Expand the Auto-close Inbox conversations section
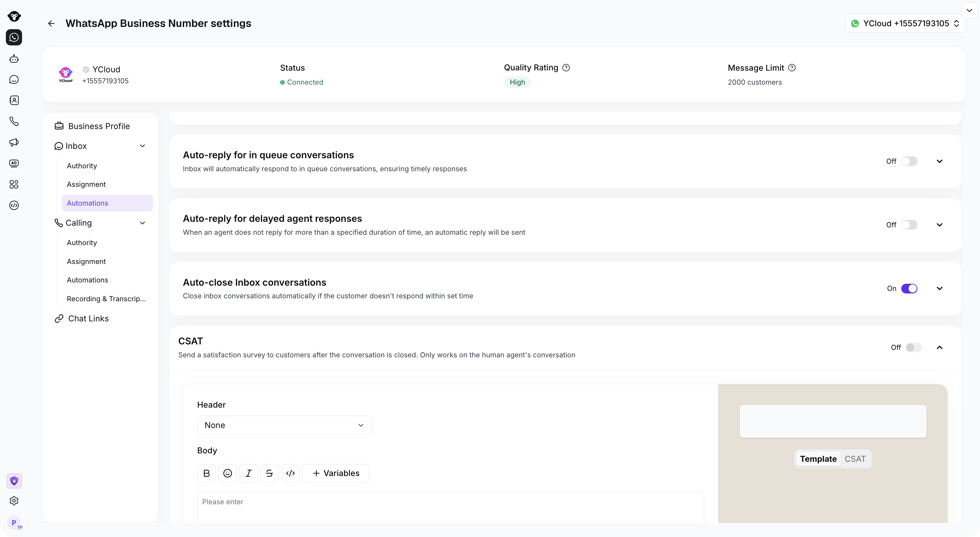 pos(939,289)
